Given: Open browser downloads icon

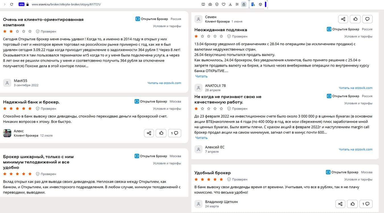Looking at the screenshot, I should point(230,4).
